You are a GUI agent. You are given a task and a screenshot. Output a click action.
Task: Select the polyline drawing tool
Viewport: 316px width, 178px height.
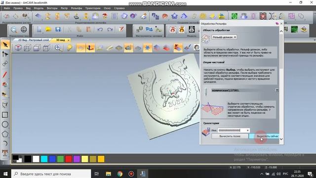pos(5,105)
